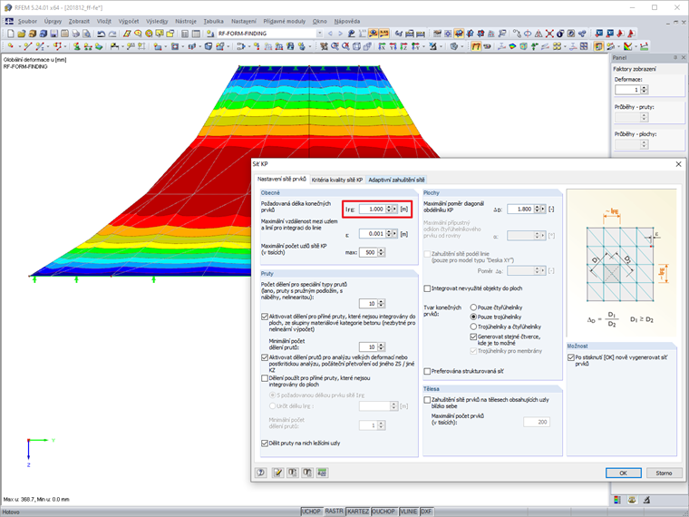This screenshot has height=517, width=689.
Task: Click the Open file folder icon
Action: (22, 34)
